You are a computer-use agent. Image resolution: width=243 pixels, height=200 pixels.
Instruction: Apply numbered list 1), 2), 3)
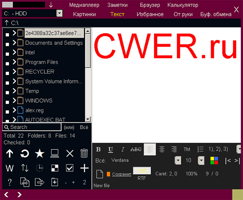(218, 149)
